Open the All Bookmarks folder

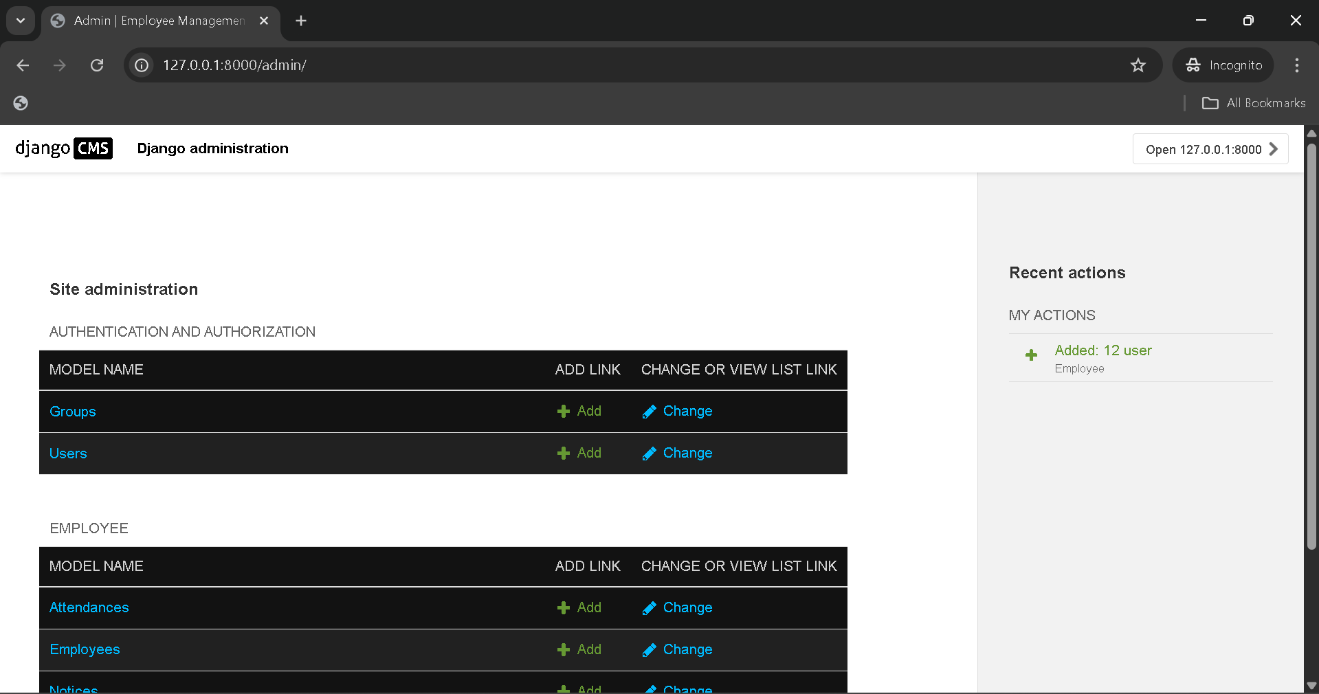tap(1254, 103)
